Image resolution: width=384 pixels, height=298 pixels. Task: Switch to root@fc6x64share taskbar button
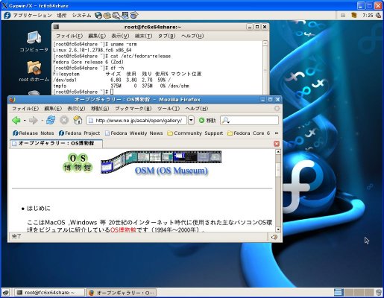tap(48, 293)
